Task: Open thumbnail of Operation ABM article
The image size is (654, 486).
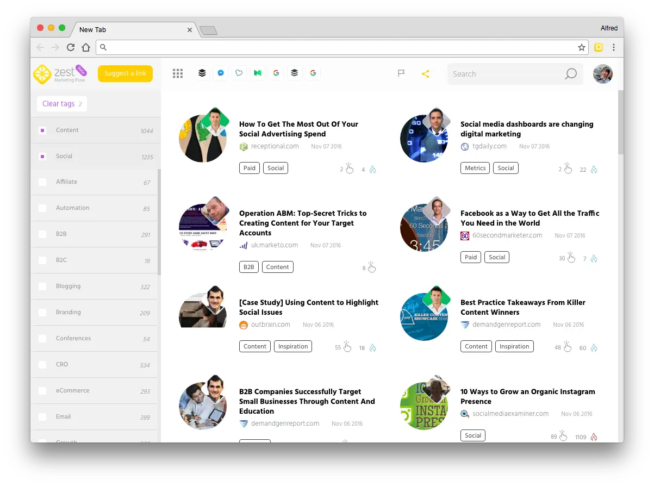Action: (x=203, y=227)
